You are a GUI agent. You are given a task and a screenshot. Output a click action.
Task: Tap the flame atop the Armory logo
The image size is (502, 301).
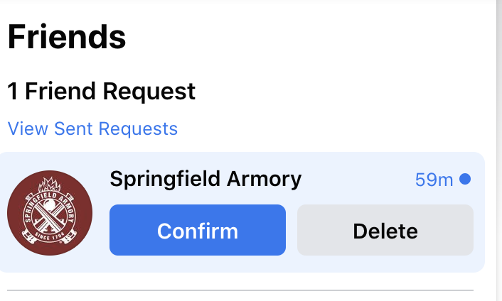[49, 185]
